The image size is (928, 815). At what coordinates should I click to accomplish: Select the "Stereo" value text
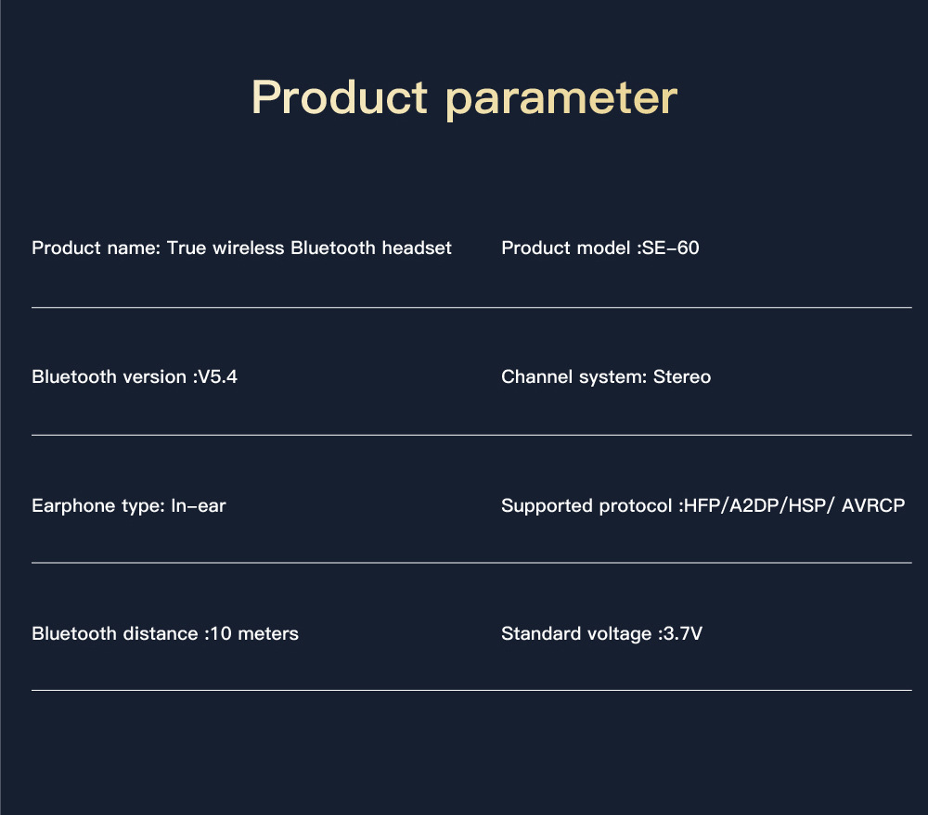click(682, 376)
